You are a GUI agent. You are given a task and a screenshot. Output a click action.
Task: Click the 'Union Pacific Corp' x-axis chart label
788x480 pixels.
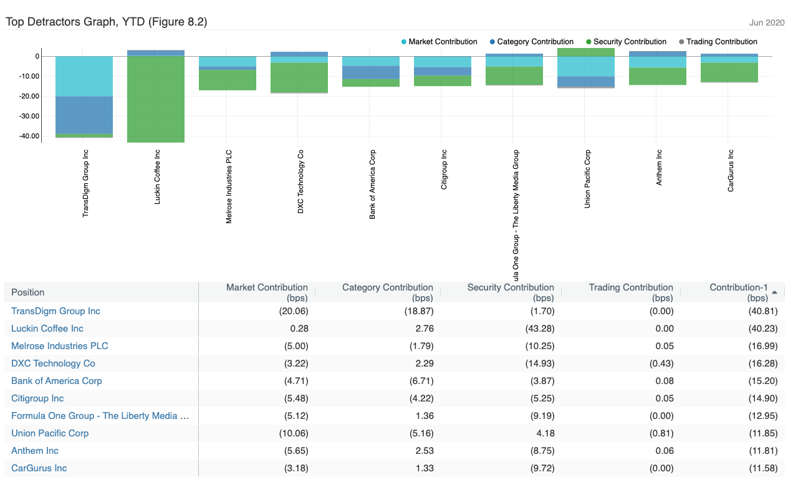point(588,179)
